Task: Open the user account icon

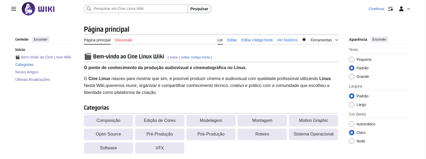Action: (401, 9)
